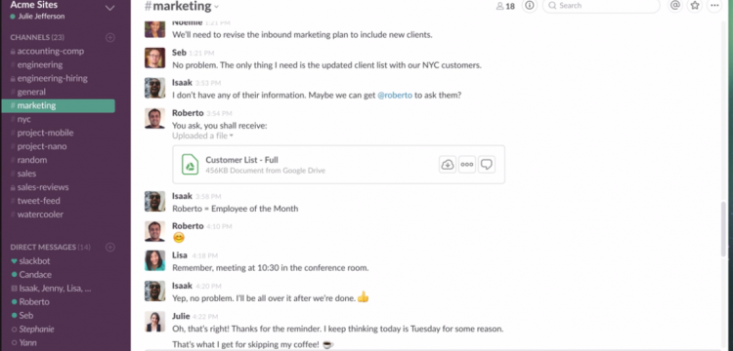Open the watercooler channel

[40, 214]
